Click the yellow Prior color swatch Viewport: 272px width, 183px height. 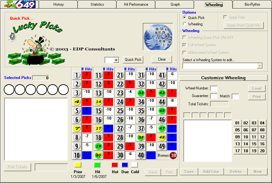click(x=78, y=165)
